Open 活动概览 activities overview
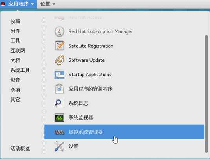This screenshot has height=159, width=210. coord(20,148)
